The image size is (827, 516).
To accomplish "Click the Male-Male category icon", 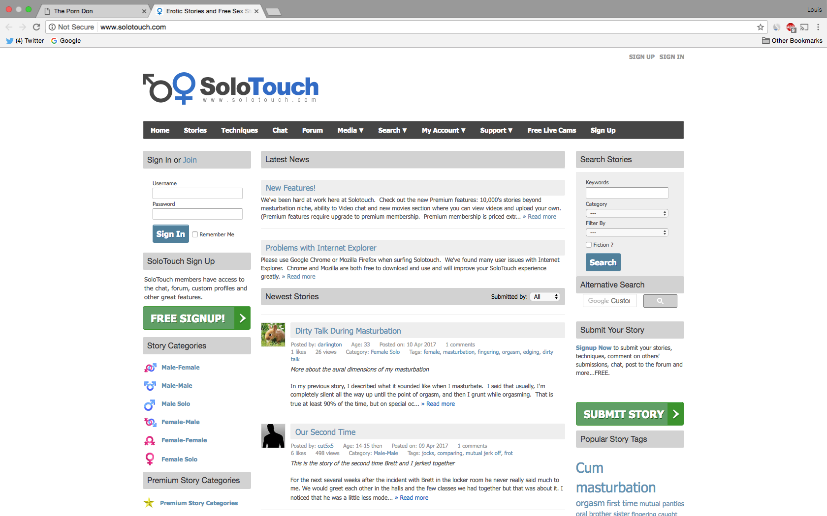I will [x=150, y=386].
